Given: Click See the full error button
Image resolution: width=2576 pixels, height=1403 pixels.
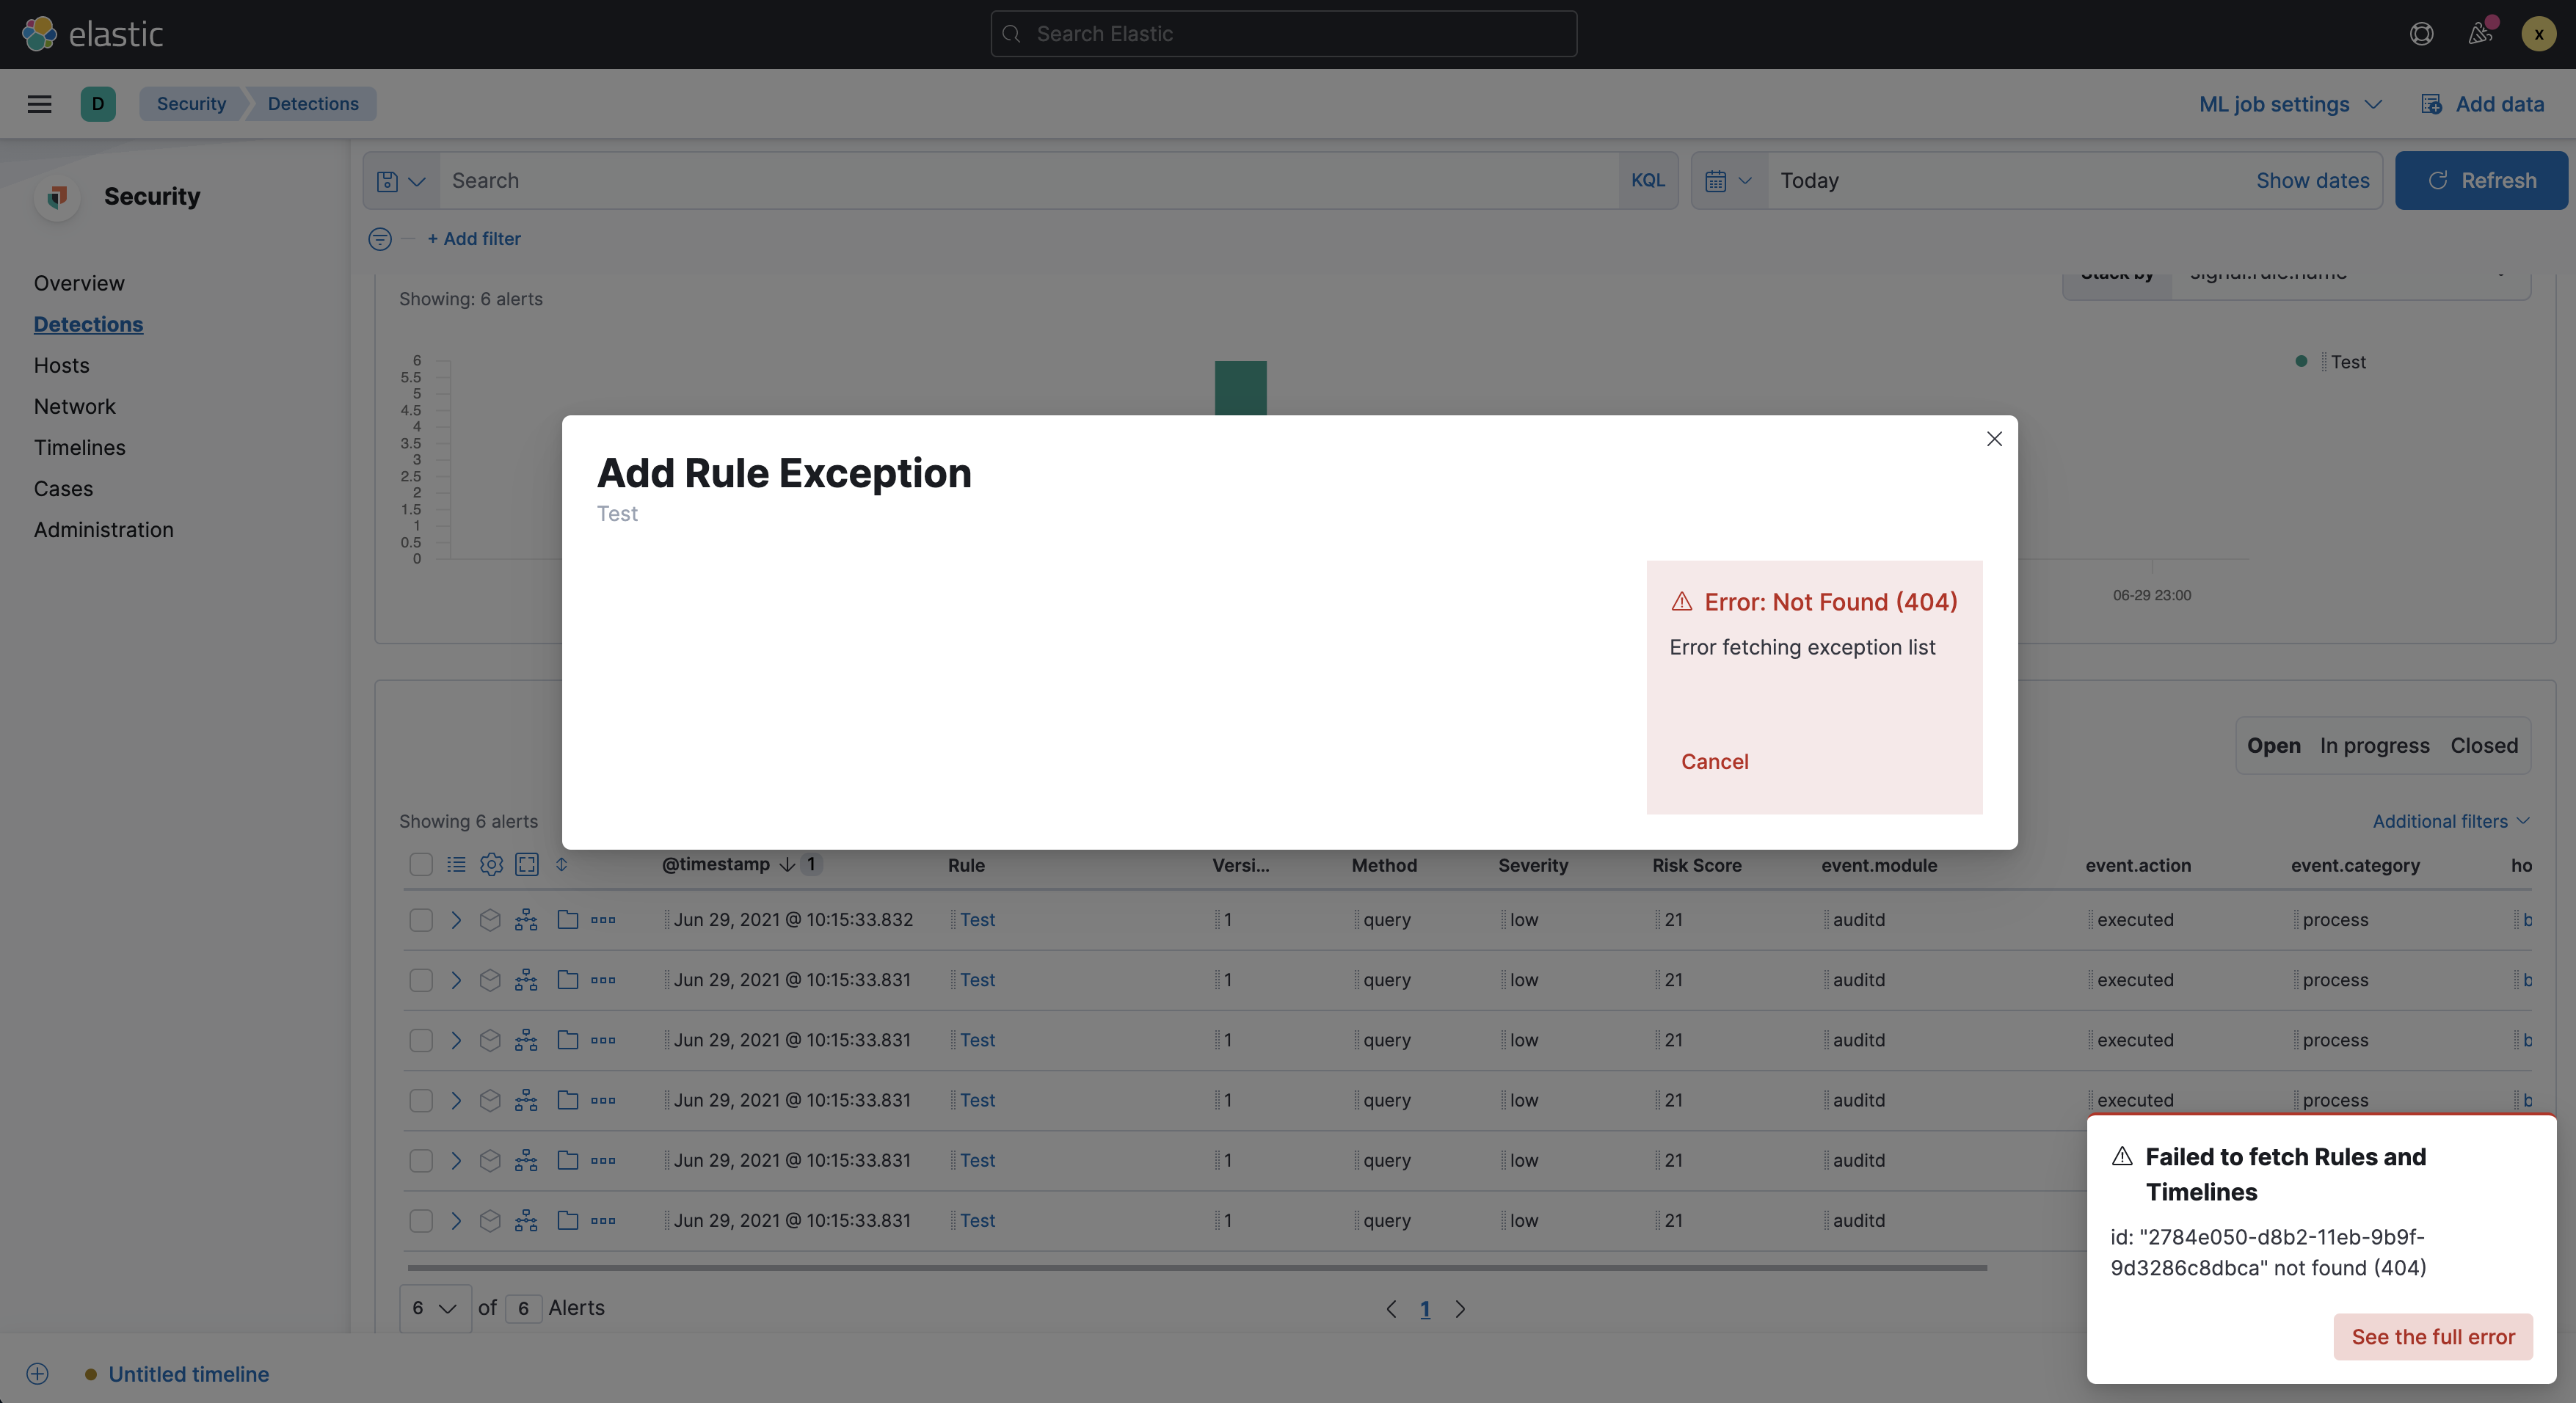Looking at the screenshot, I should coord(2432,1336).
